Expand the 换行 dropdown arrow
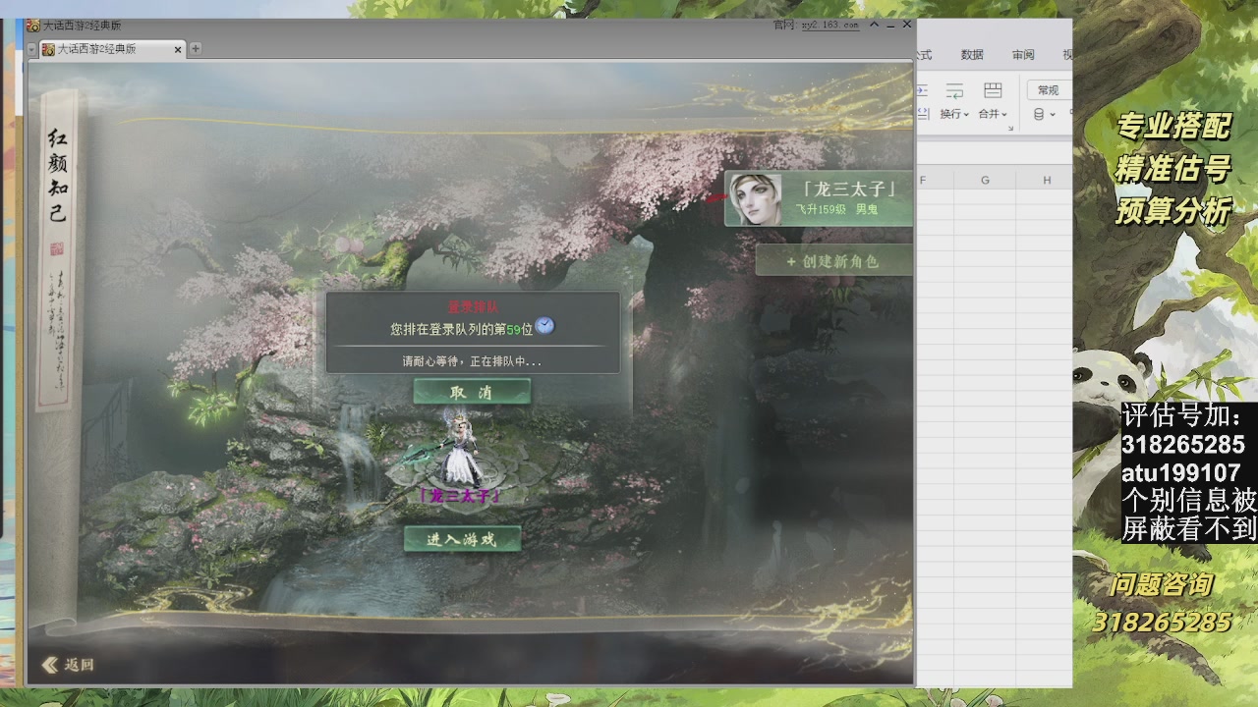 [x=966, y=115]
